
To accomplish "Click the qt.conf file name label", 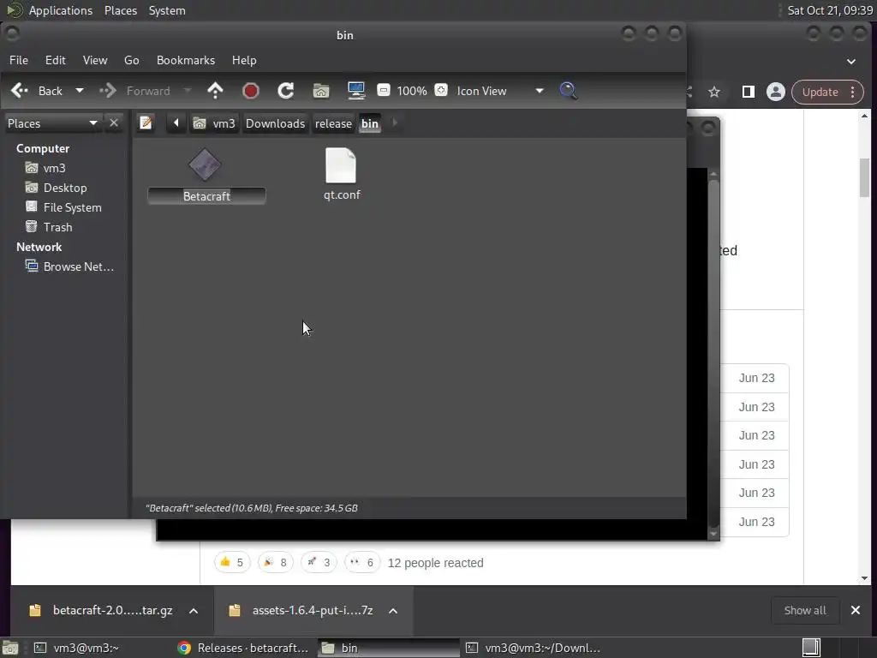I will click(342, 194).
